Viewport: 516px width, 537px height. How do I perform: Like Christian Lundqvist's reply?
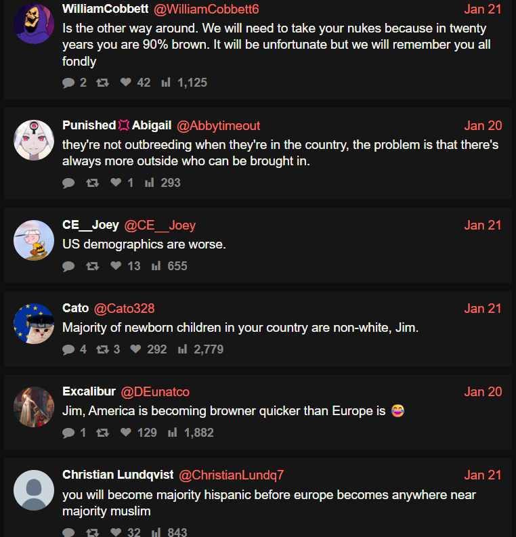(x=115, y=532)
